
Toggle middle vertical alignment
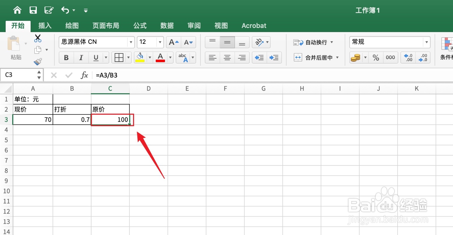227,42
